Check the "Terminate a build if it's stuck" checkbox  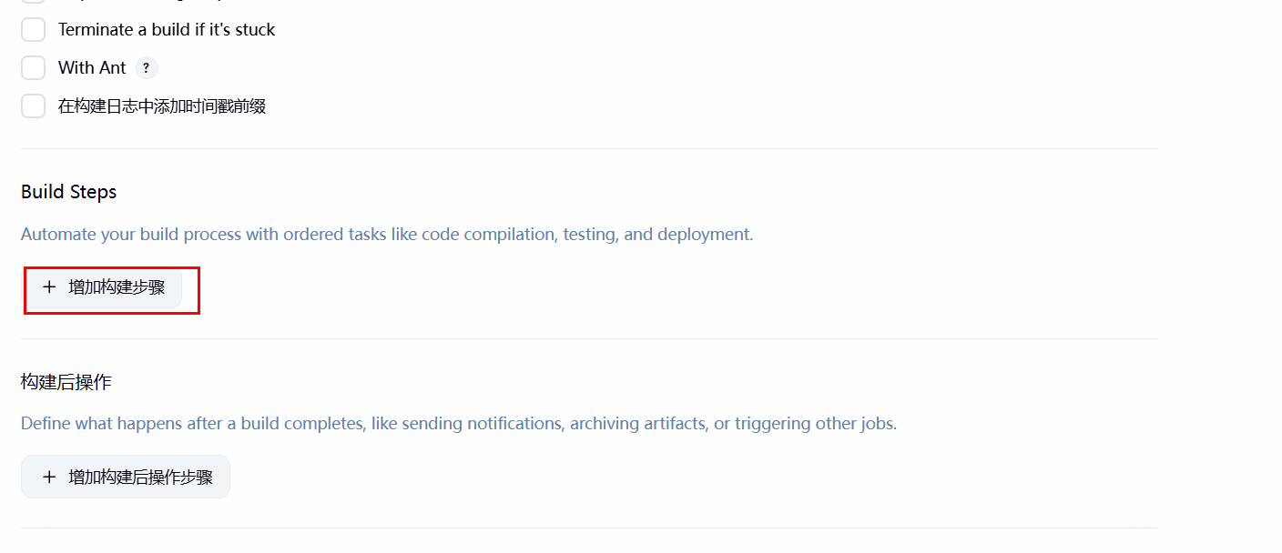pyautogui.click(x=34, y=30)
